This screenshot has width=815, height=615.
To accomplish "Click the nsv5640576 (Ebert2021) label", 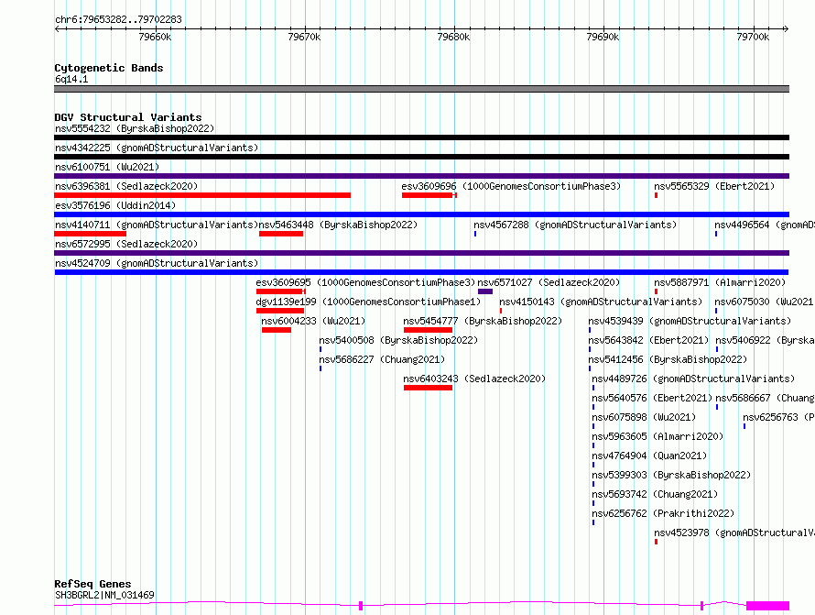I will (652, 398).
